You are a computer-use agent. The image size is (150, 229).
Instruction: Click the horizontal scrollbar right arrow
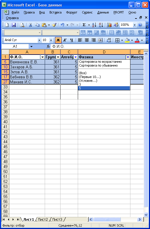[x=139, y=219]
